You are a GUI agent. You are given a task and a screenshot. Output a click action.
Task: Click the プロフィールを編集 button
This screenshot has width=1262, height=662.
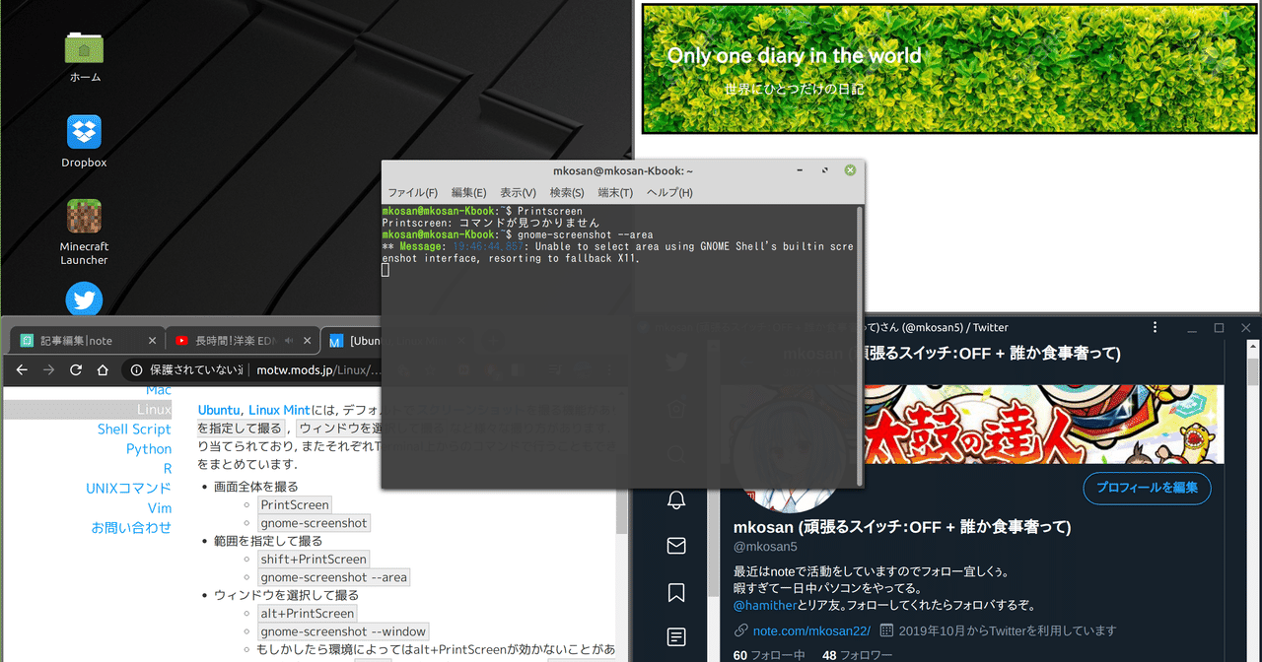(1147, 488)
